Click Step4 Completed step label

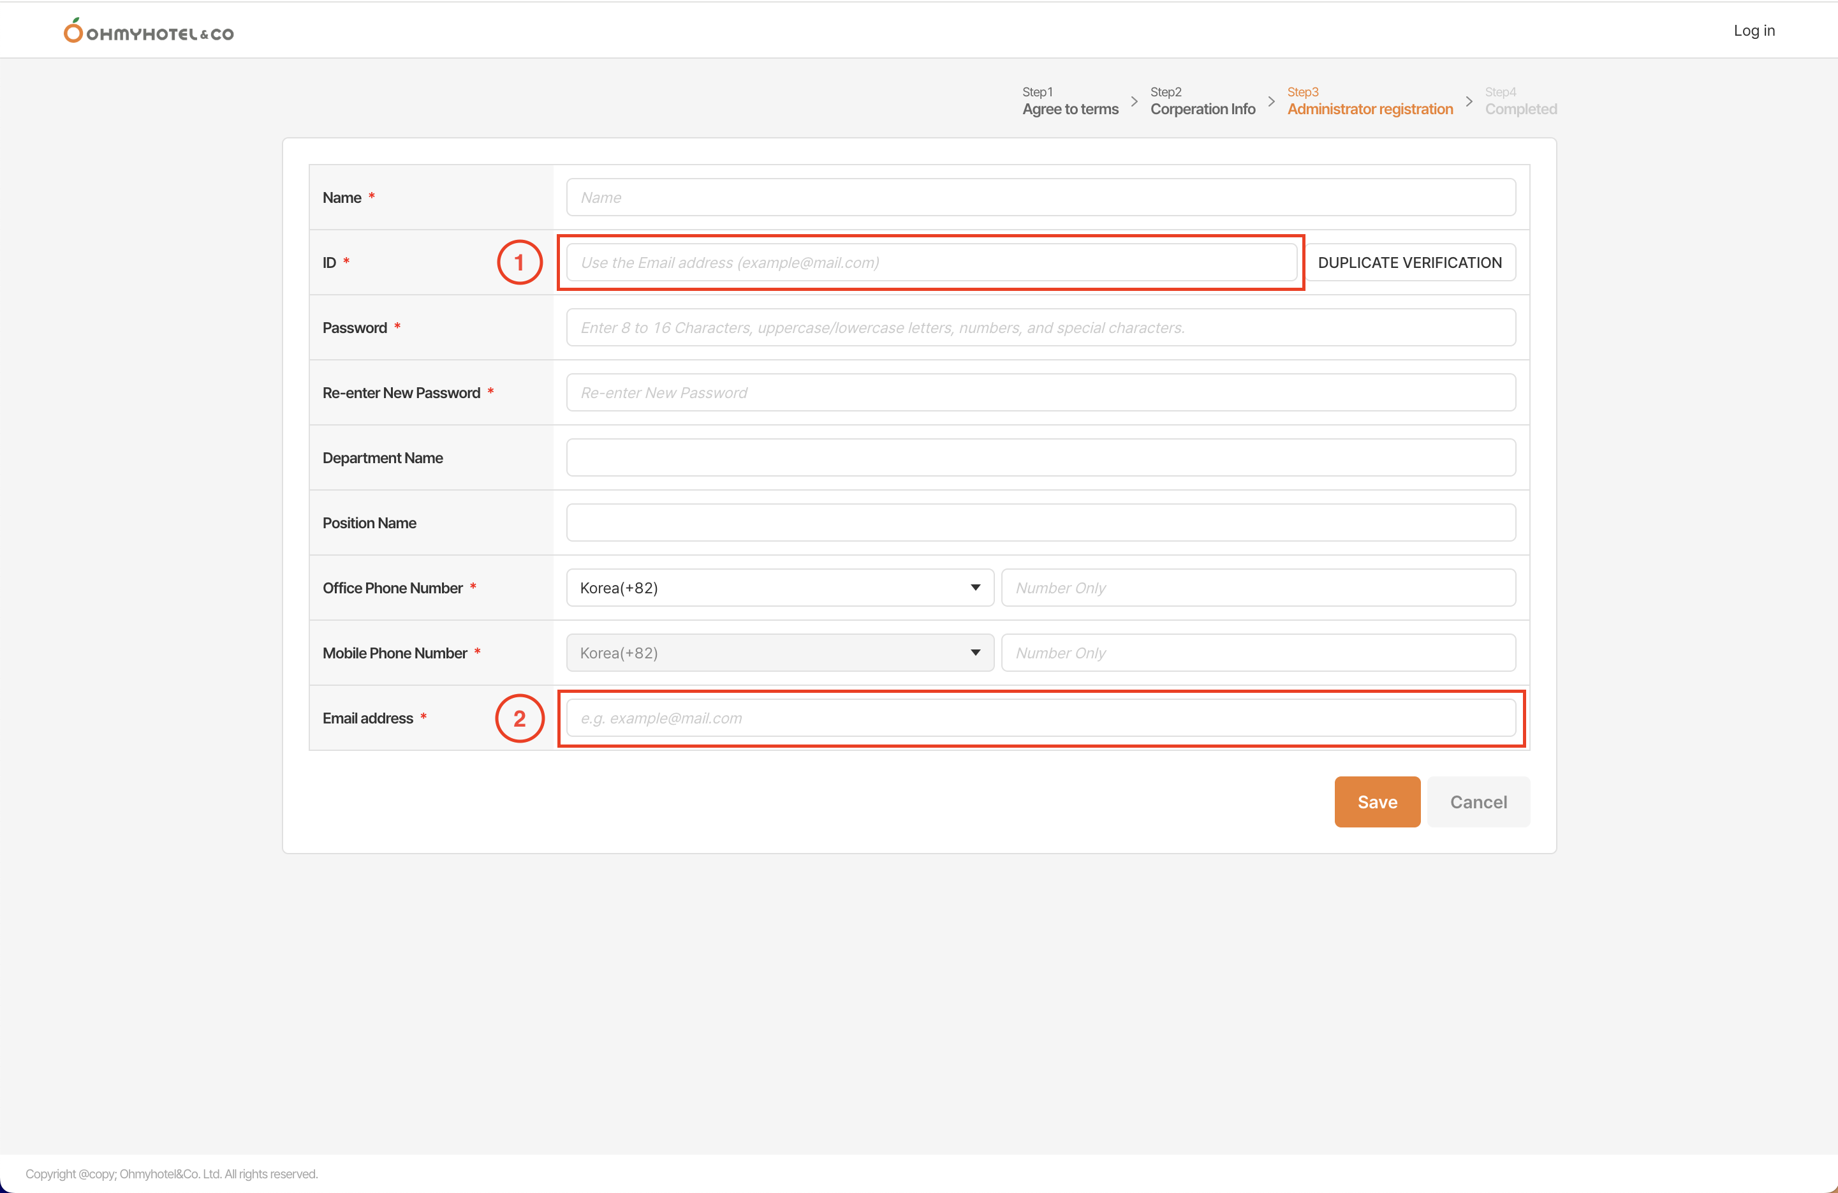[x=1520, y=101]
